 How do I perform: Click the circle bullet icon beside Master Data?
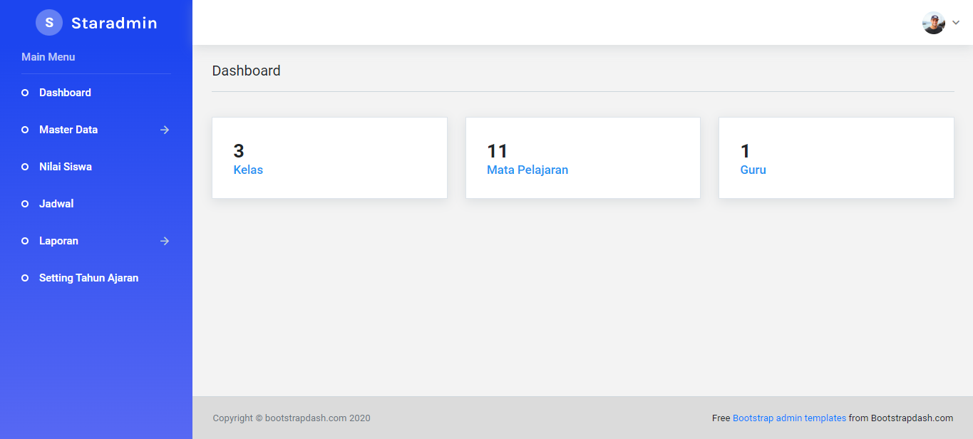(25, 130)
